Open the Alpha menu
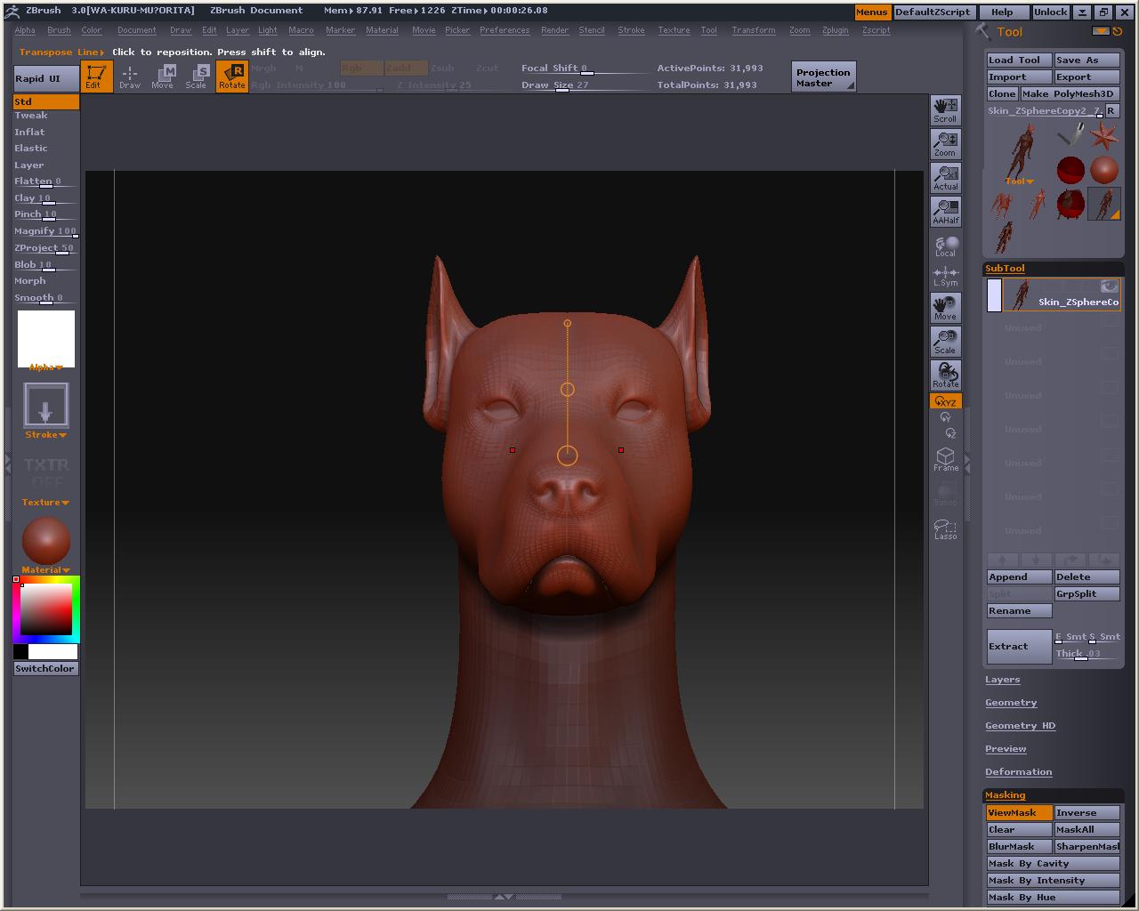This screenshot has height=911, width=1139. (25, 30)
